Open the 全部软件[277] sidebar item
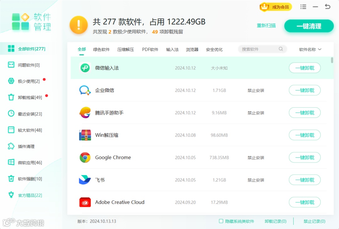339x229 pixels. point(31,49)
